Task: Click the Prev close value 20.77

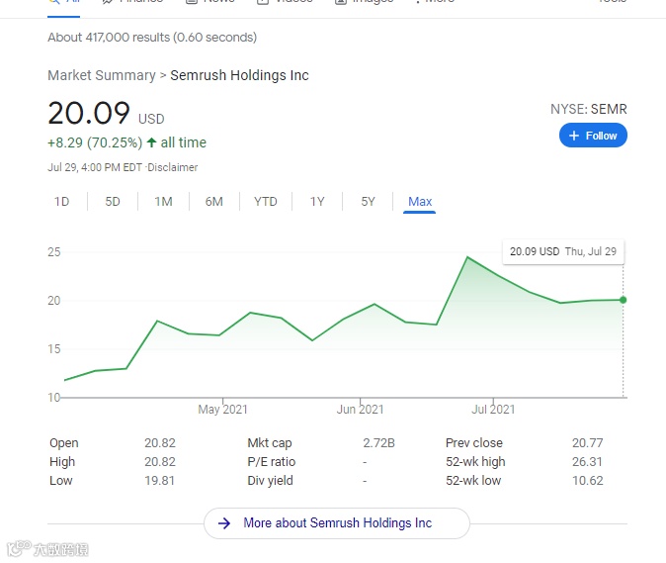Action: point(587,443)
